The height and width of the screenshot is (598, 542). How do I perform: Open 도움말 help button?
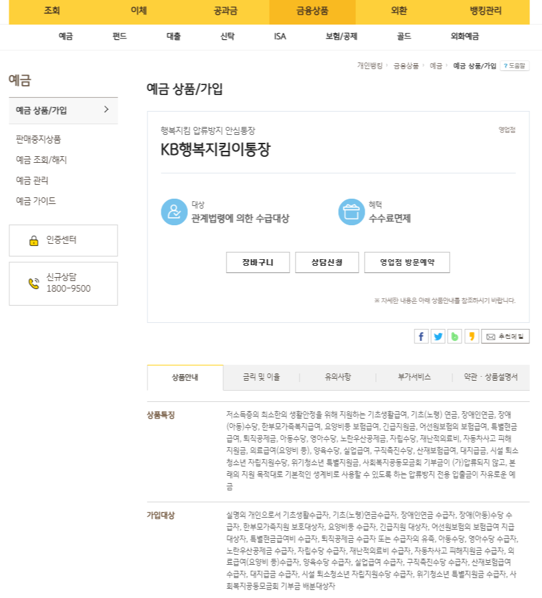(x=515, y=66)
